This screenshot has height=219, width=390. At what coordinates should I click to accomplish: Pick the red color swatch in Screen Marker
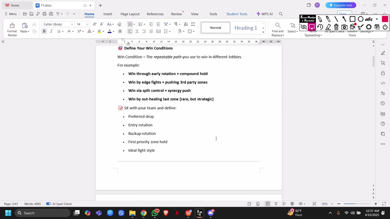coord(385,19)
